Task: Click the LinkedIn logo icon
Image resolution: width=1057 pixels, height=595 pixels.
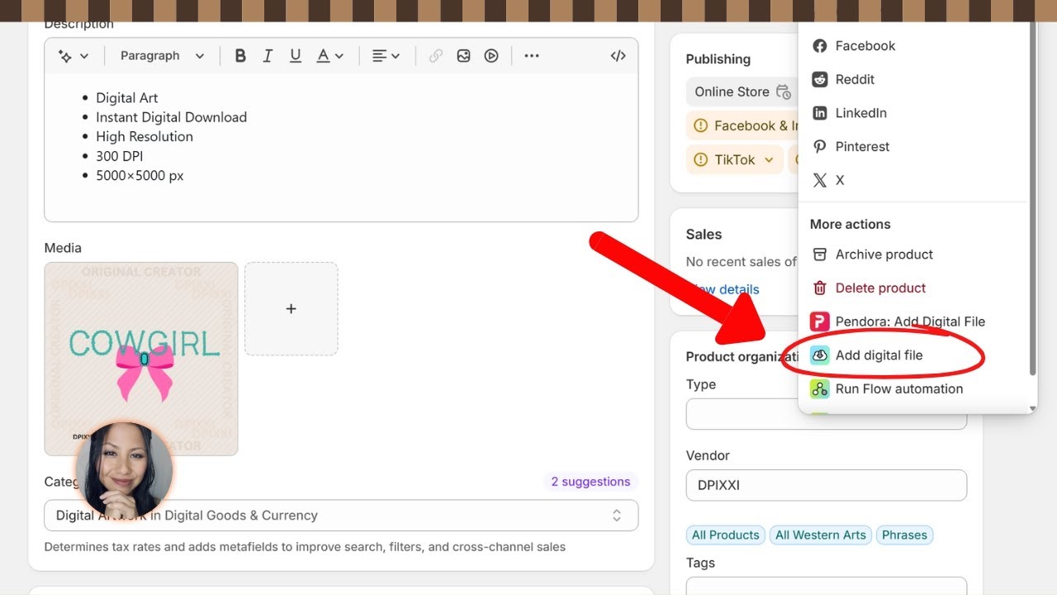Action: 819,113
